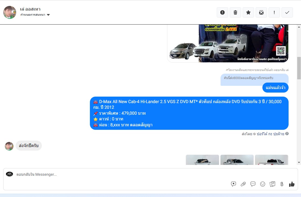Click contact name เล่ ออสเทา
The width and height of the screenshot is (301, 197).
coord(30,9)
